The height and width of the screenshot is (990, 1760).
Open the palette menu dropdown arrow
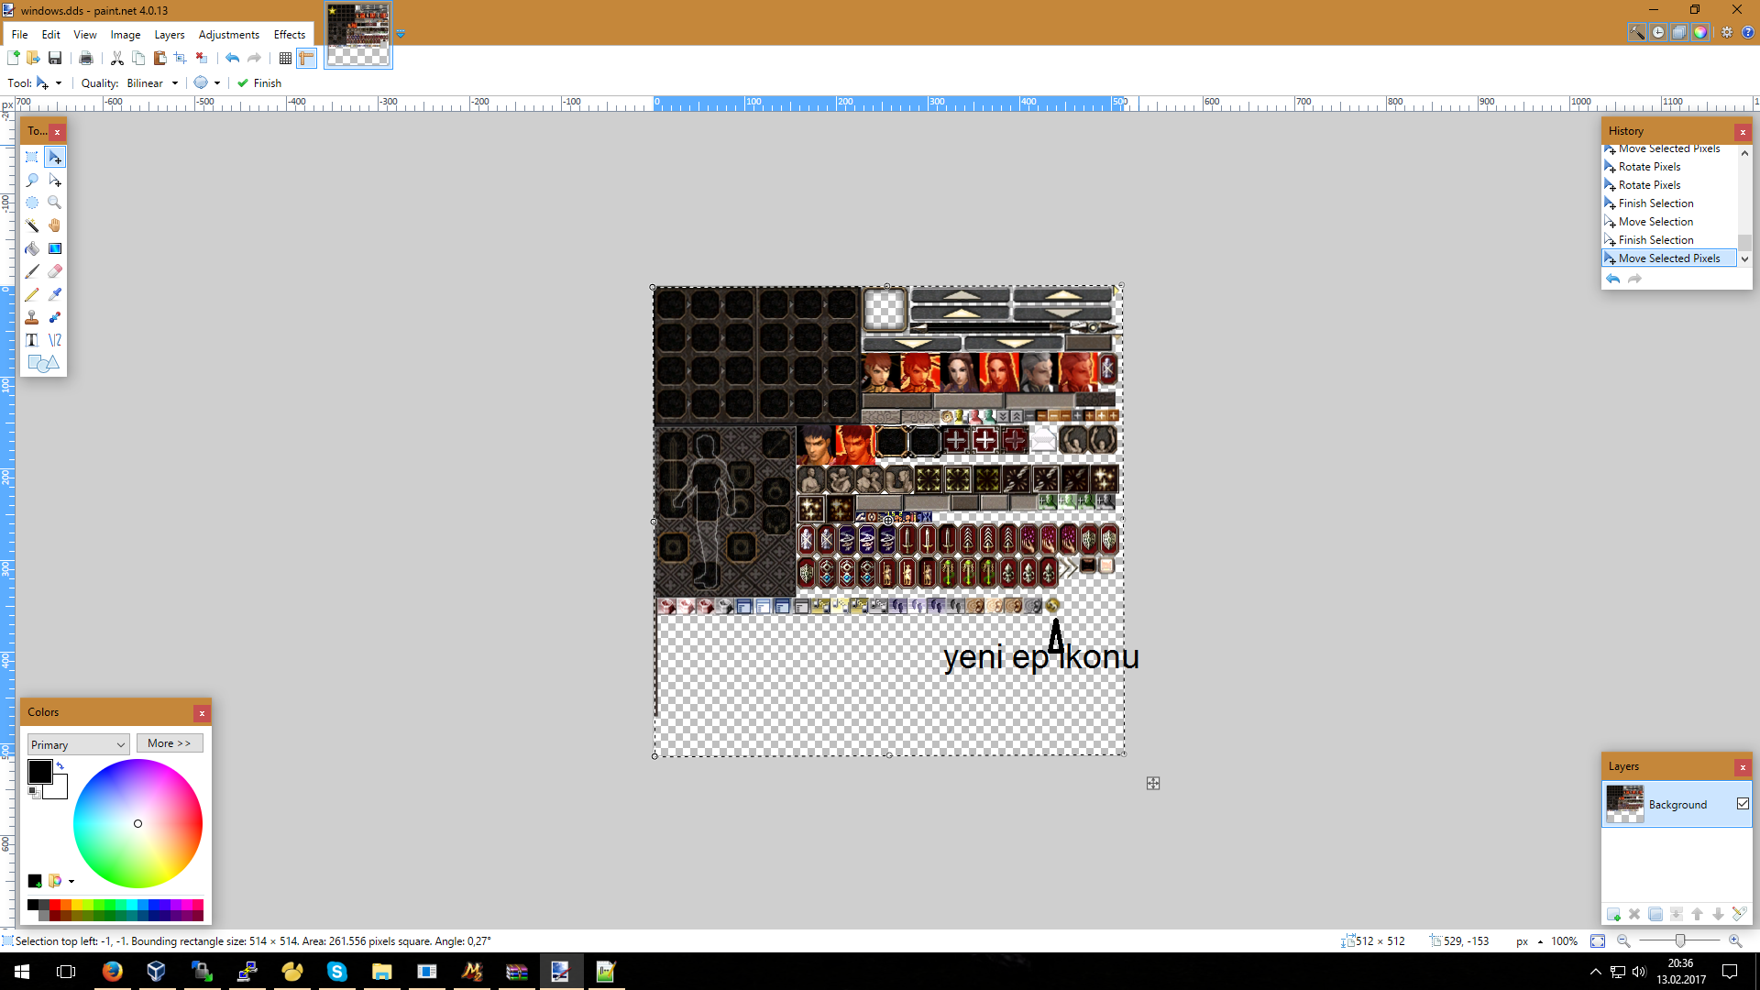pyautogui.click(x=71, y=882)
